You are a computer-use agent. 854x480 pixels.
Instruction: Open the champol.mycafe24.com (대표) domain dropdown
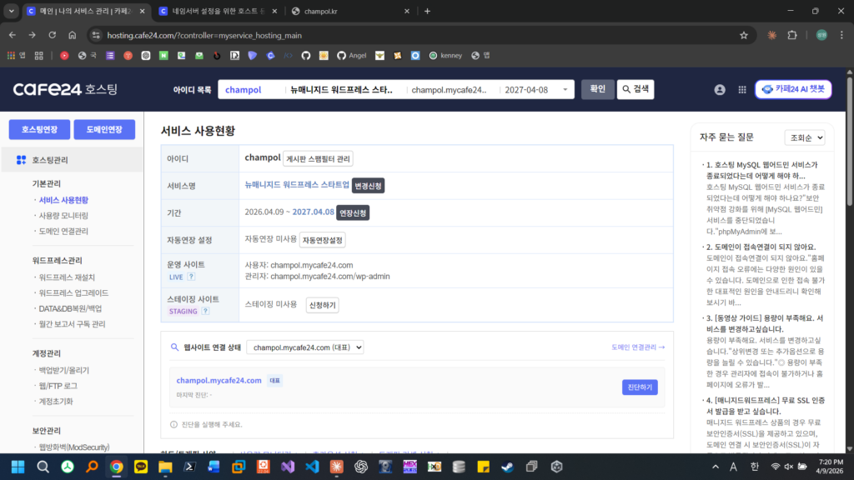[x=305, y=347]
